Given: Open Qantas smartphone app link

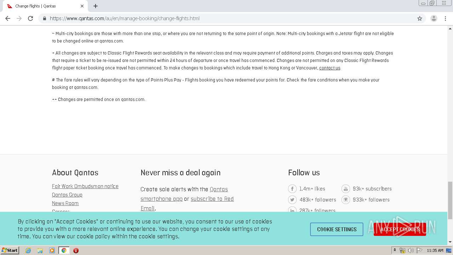Looking at the screenshot, I should click(x=184, y=194).
